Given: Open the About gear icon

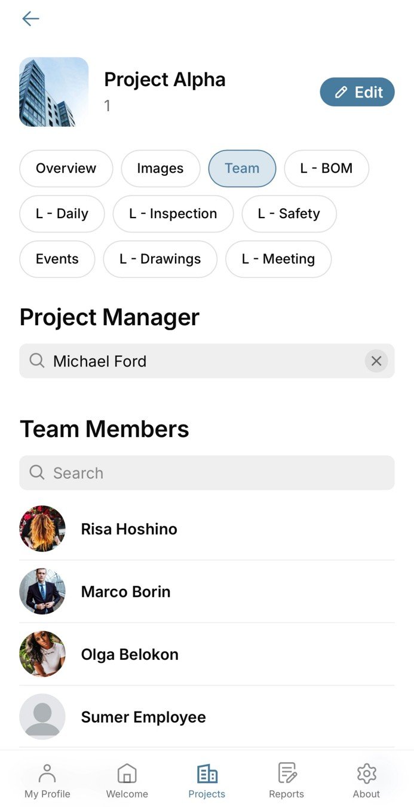Looking at the screenshot, I should point(366,780).
